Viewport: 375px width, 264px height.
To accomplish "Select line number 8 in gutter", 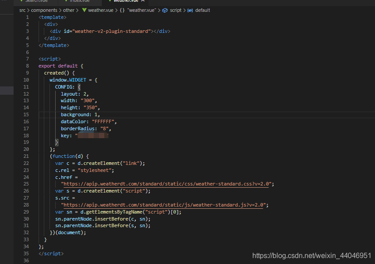I will click(27, 66).
